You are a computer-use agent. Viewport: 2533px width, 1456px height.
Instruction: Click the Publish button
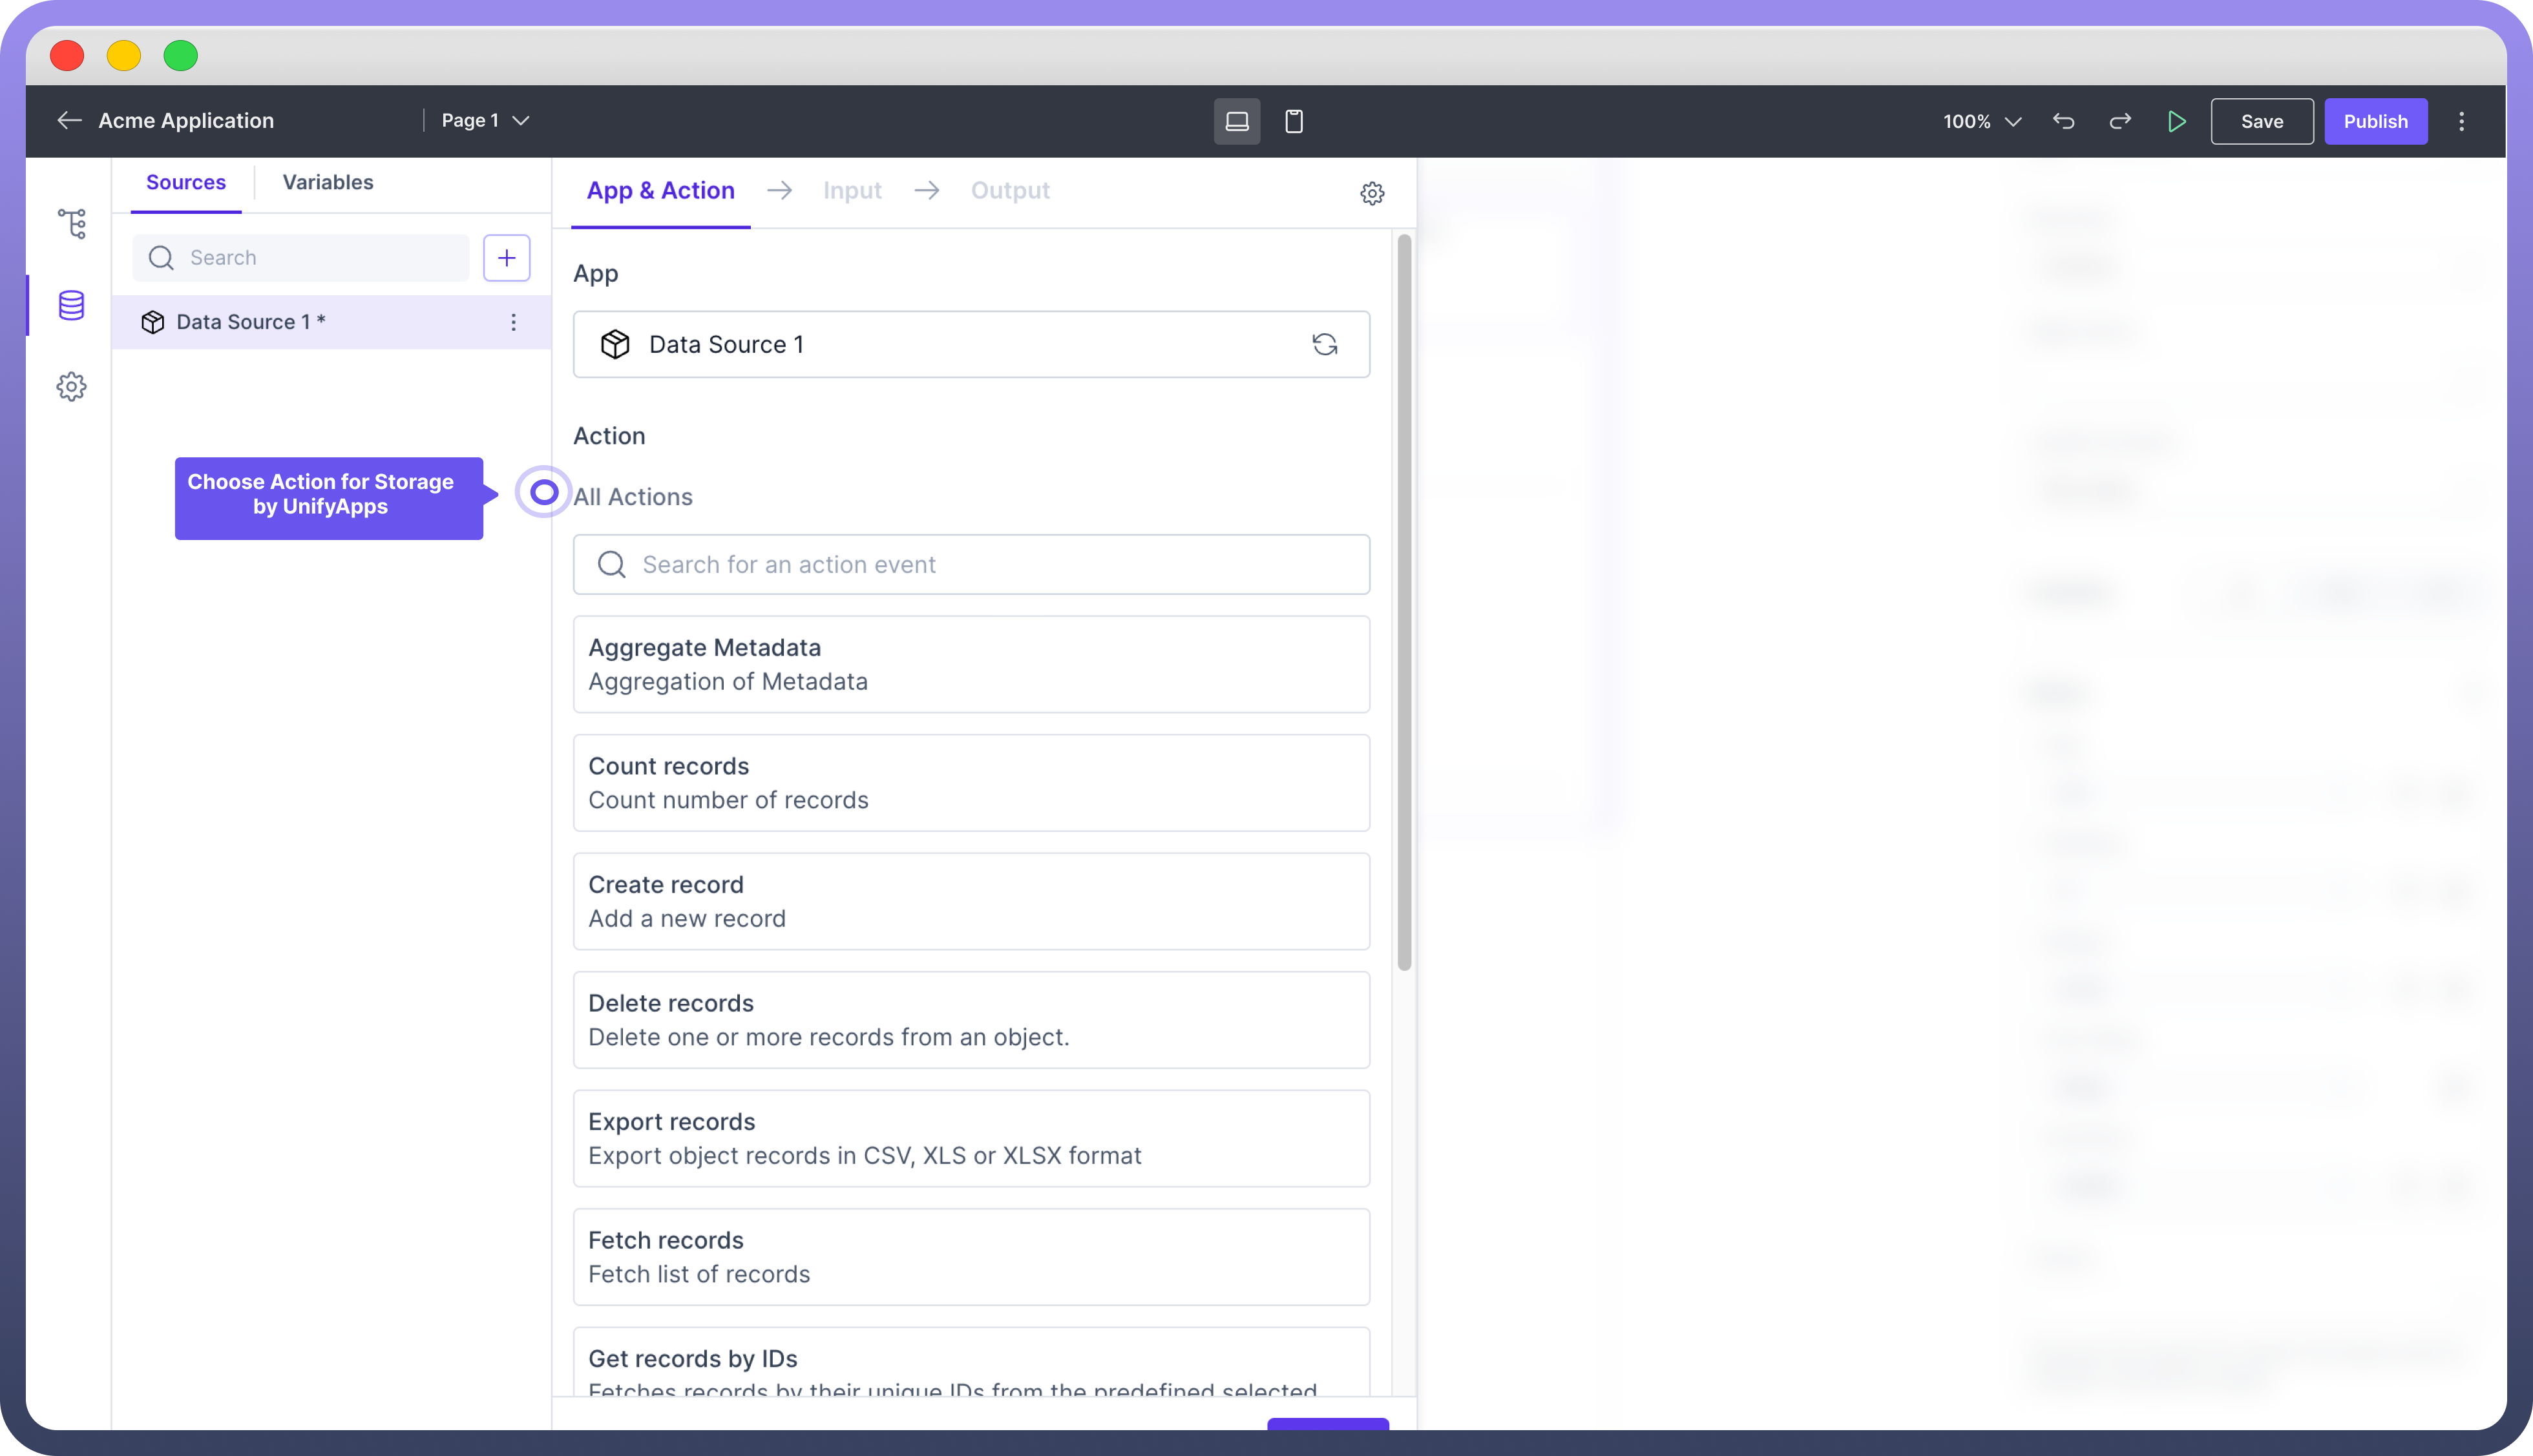coord(2375,122)
